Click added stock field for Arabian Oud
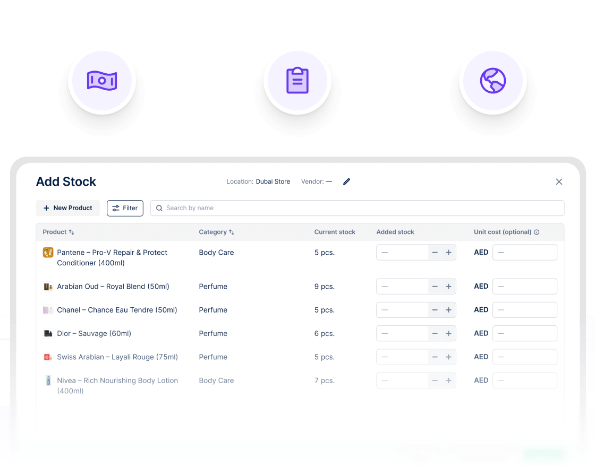 pos(402,287)
